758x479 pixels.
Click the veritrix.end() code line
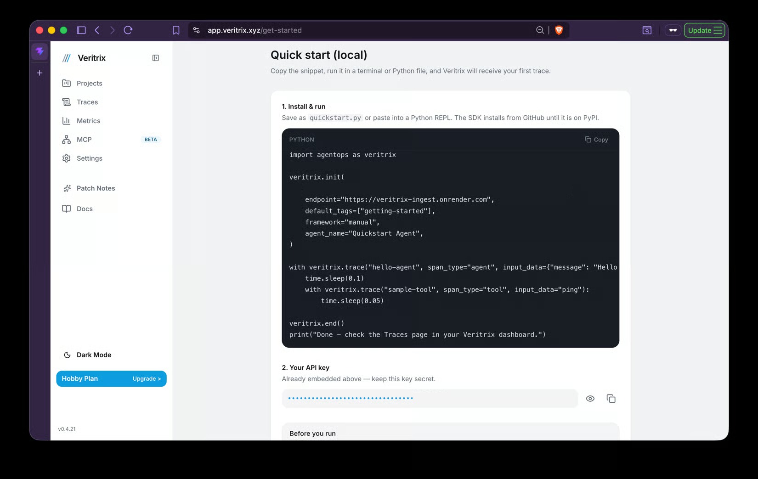click(x=317, y=323)
